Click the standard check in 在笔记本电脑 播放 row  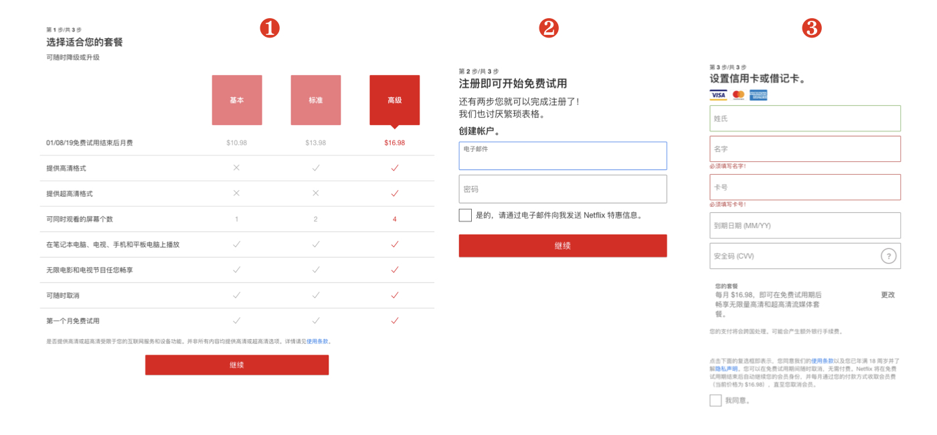click(316, 244)
